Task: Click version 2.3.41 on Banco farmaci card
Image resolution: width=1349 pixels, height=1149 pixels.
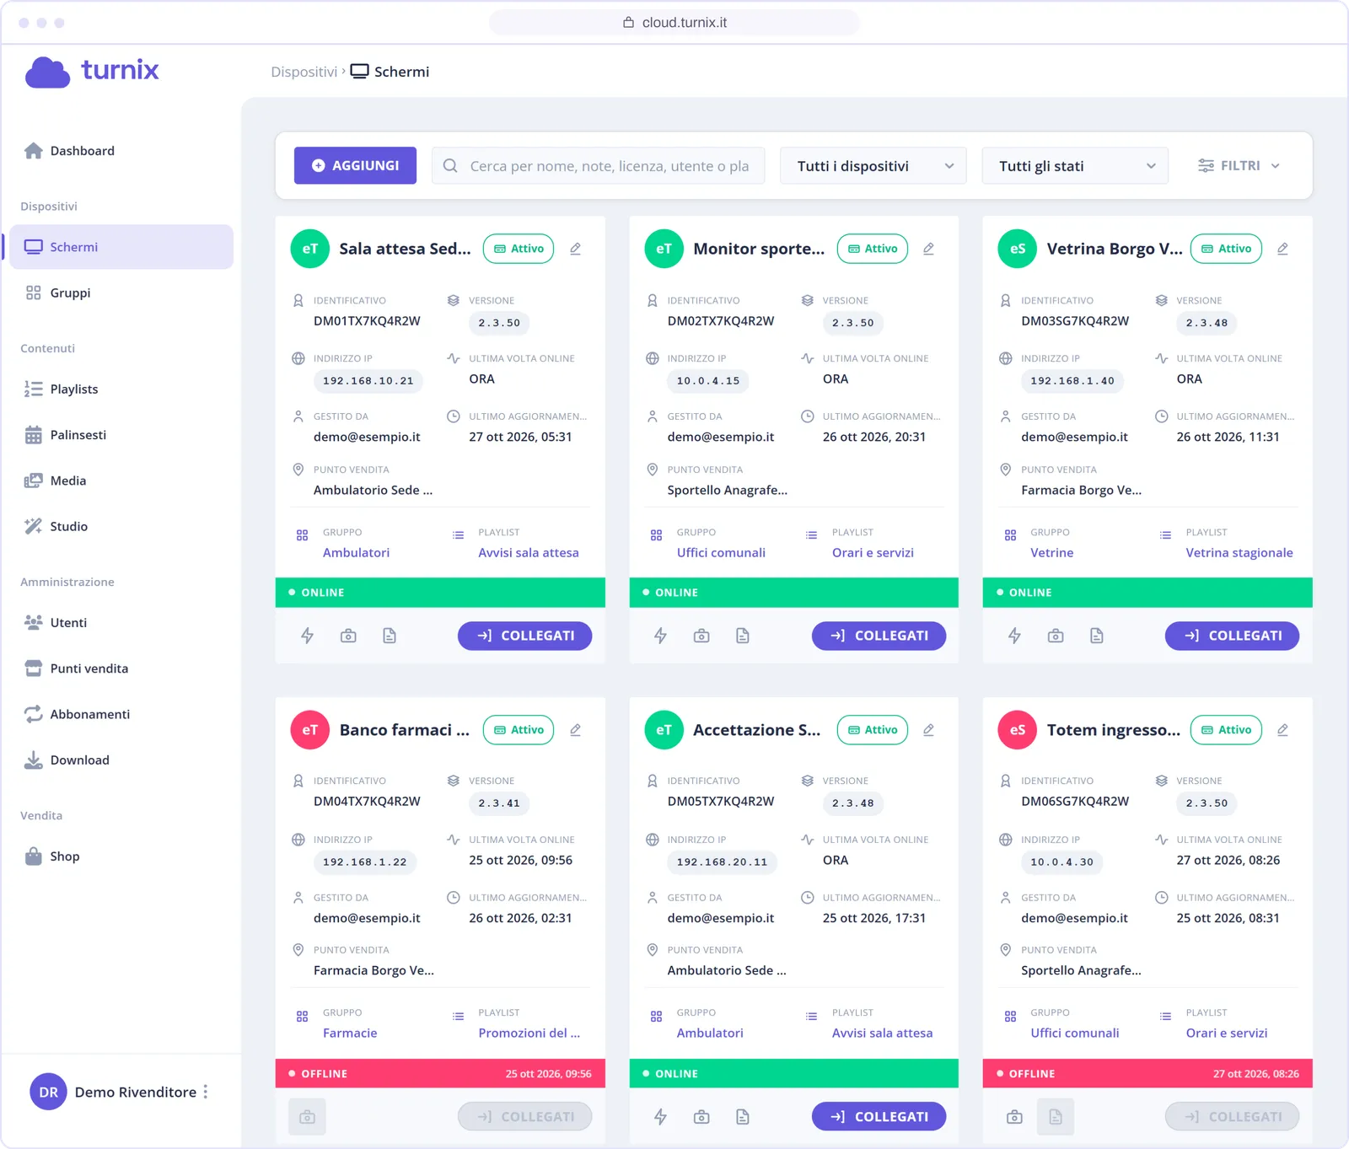Action: (499, 803)
